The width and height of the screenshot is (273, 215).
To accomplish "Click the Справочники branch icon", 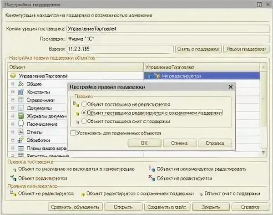I will pyautogui.click(x=21, y=100).
